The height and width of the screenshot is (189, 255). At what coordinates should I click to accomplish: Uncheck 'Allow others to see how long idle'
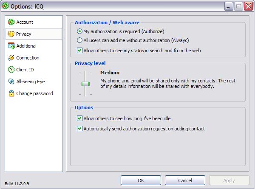(80, 118)
